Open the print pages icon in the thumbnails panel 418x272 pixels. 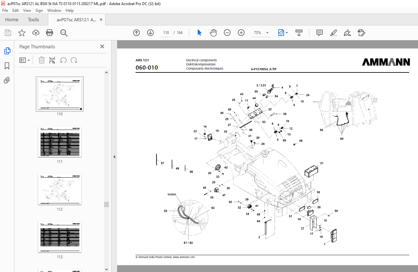[x=52, y=60]
